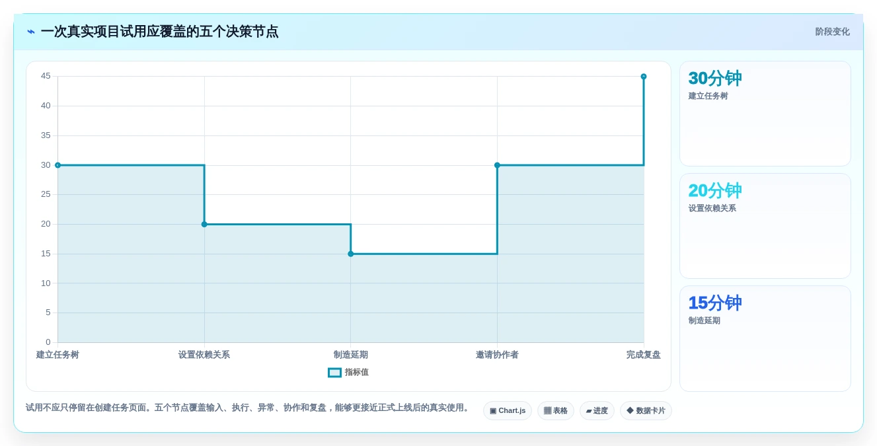Toggle the 指标值 legend item
Screen dimensions: 877x446
click(x=348, y=372)
